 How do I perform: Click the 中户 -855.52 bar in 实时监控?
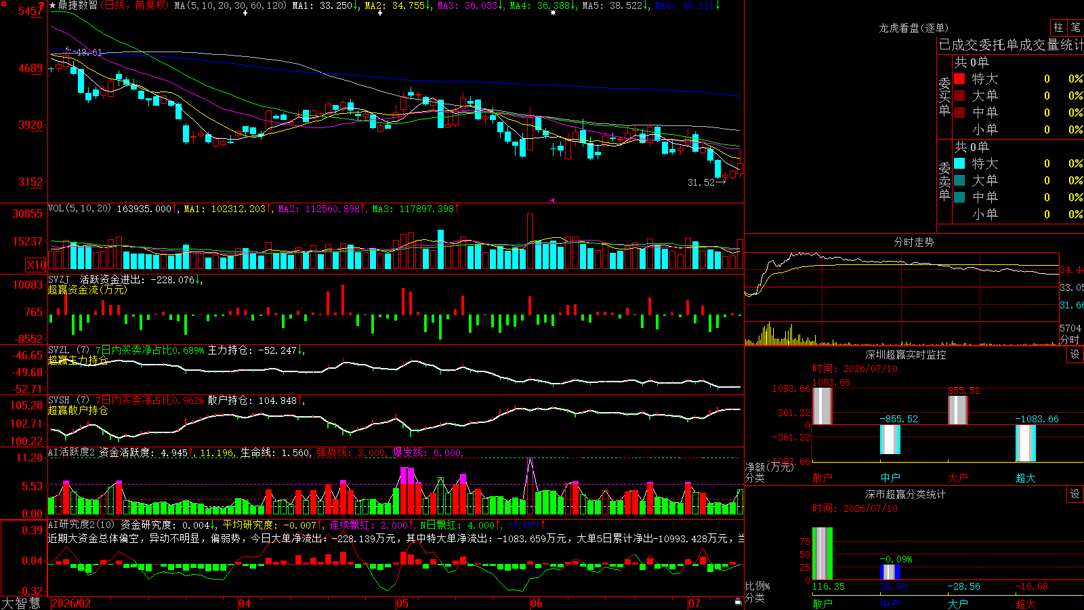(890, 439)
